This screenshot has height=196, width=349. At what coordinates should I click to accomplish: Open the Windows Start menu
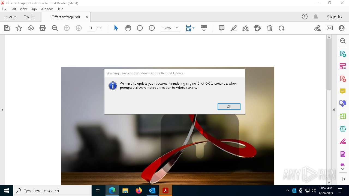tap(7, 191)
